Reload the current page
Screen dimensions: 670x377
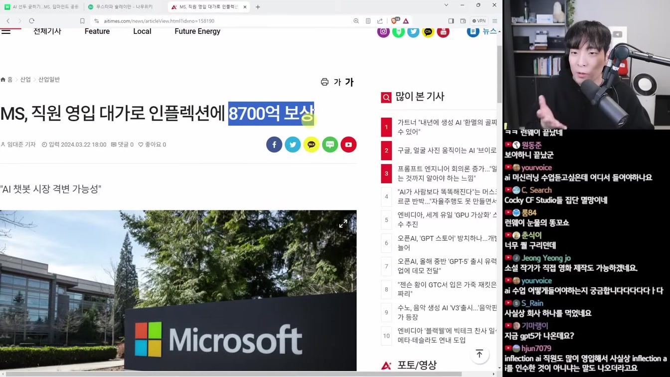[31, 21]
